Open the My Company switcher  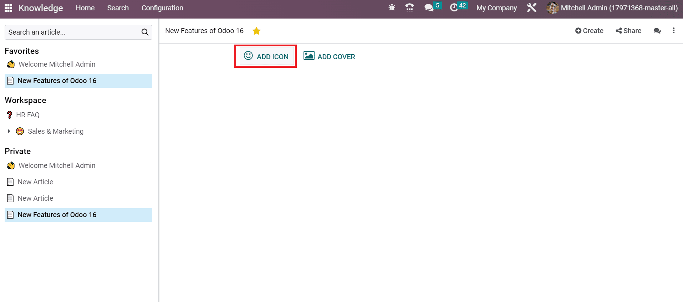tap(496, 8)
